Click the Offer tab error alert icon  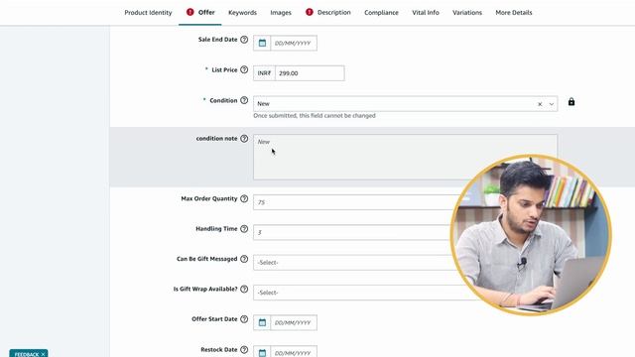pyautogui.click(x=190, y=12)
